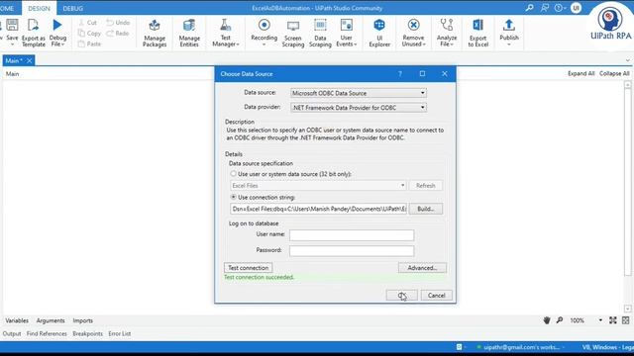Screen dimensions: 634x356
Task: Close the Main tab
Action: coord(29,60)
